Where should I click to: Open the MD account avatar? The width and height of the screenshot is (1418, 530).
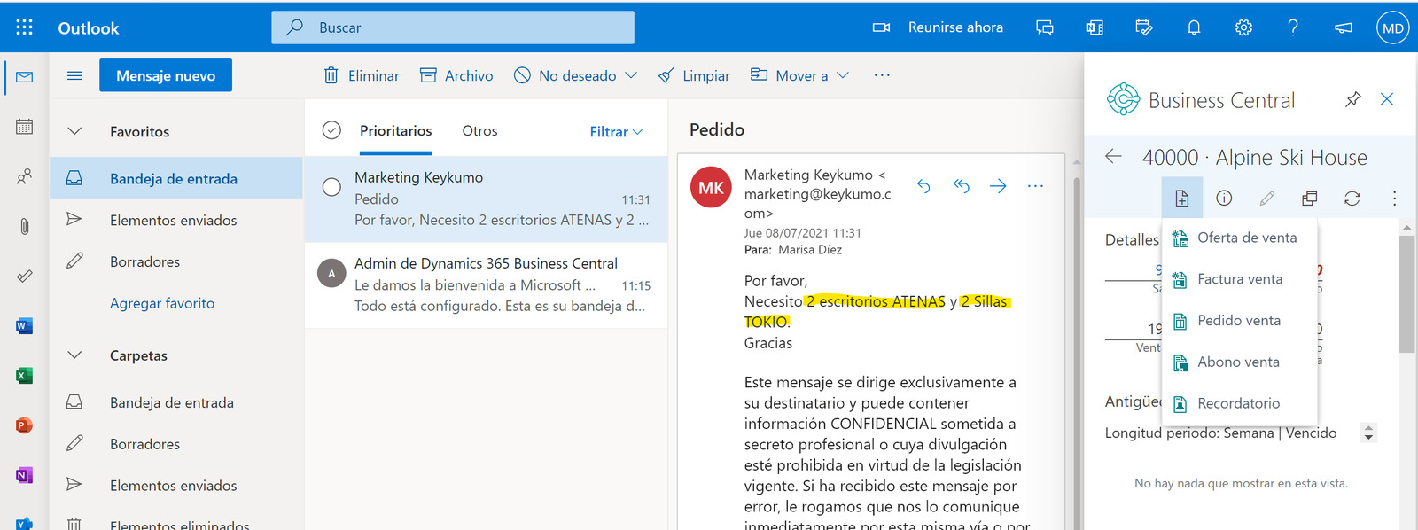pyautogui.click(x=1392, y=27)
